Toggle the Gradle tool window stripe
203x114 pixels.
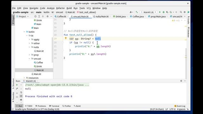tap(188, 20)
